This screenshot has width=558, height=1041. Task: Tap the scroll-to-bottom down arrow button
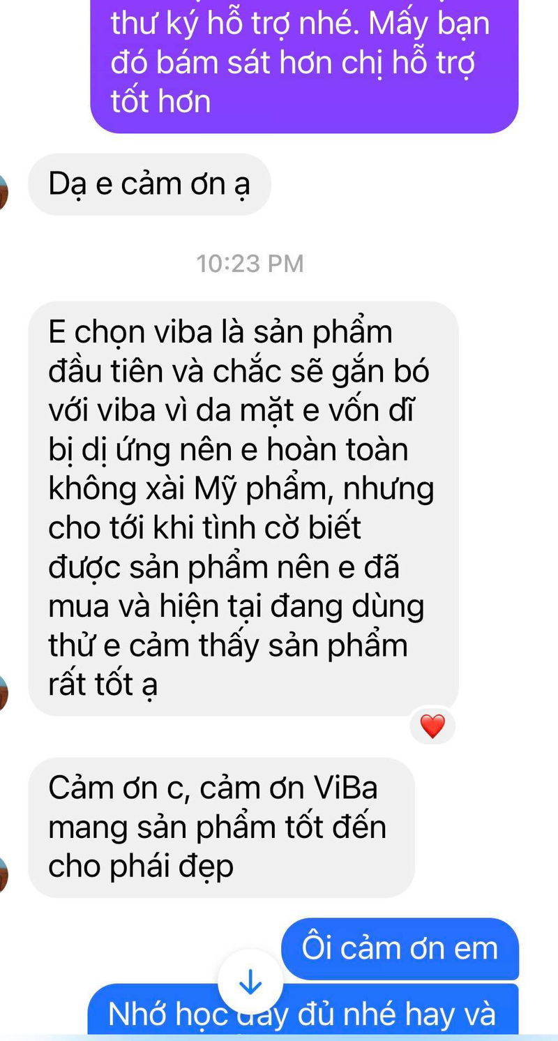[250, 982]
